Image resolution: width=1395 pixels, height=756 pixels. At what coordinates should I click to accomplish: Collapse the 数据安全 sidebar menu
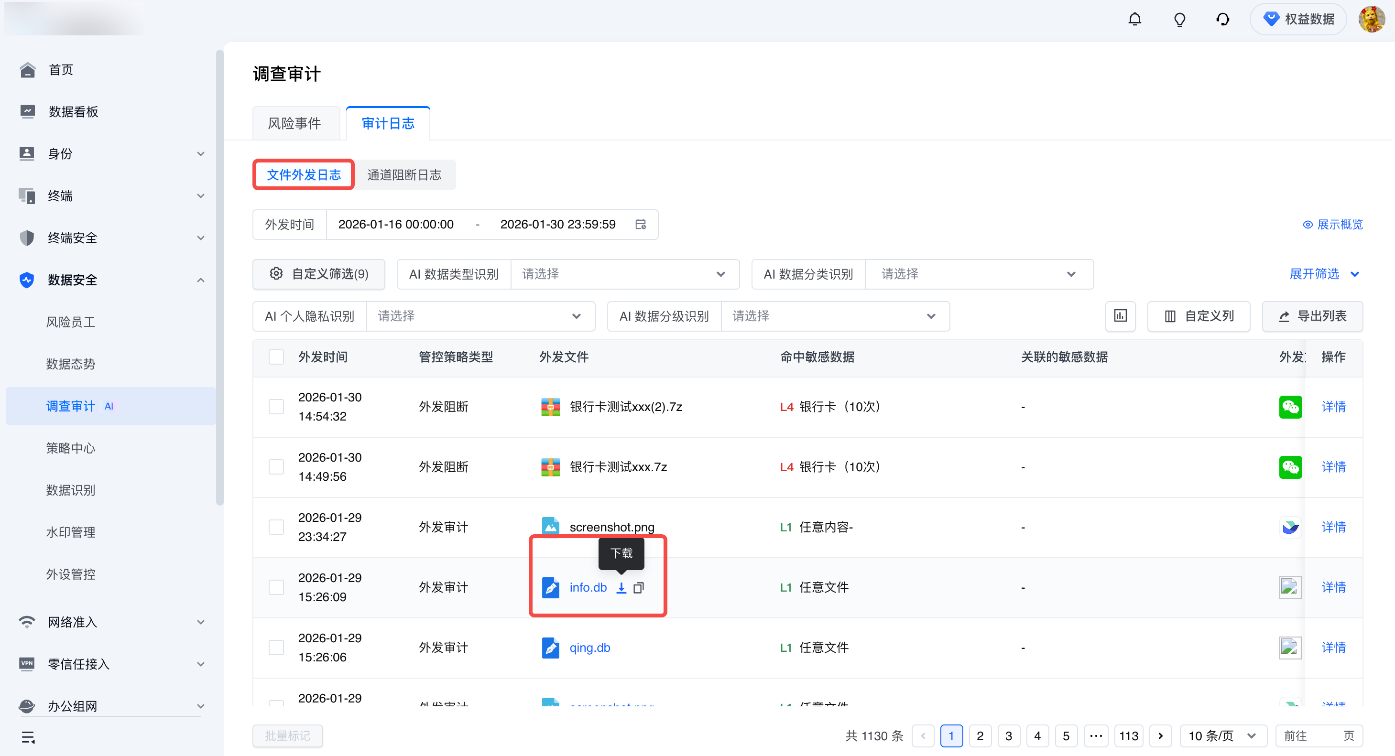click(111, 280)
